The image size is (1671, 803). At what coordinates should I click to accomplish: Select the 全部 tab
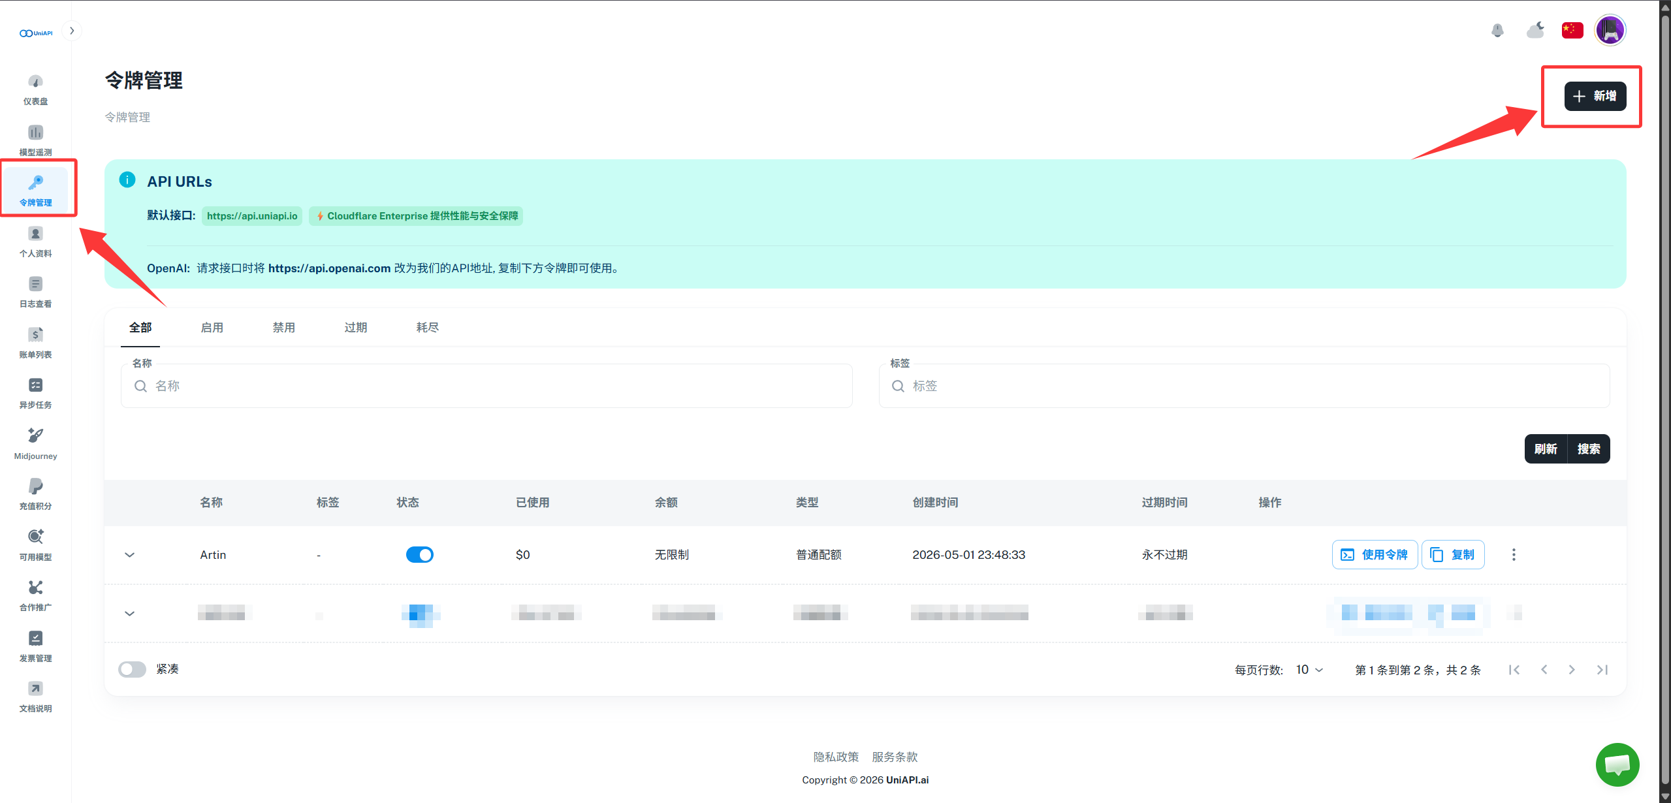(x=140, y=327)
